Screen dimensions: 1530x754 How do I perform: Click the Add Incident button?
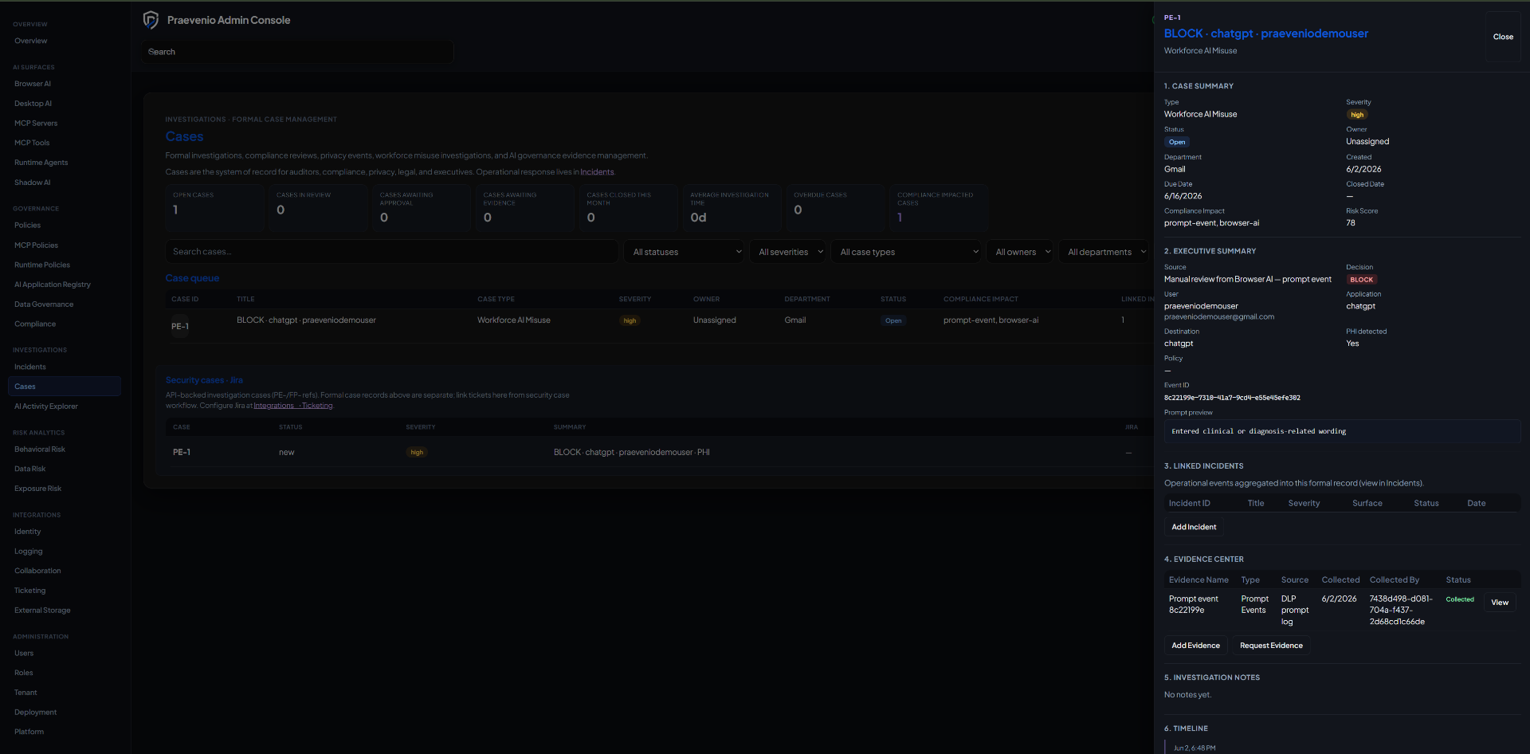click(x=1194, y=527)
